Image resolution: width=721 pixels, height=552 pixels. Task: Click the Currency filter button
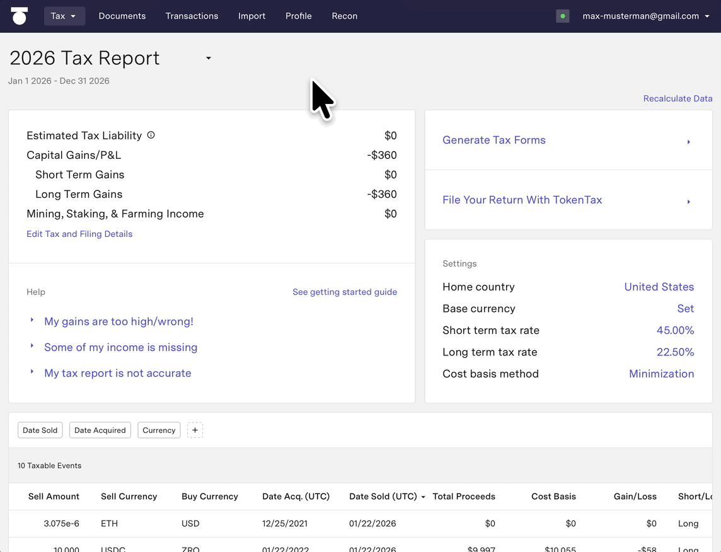(x=159, y=430)
